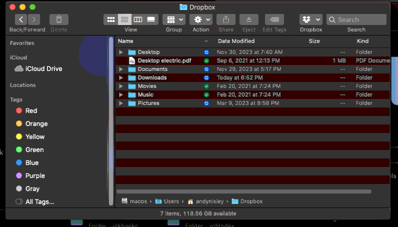Select the Orange tag in the sidebar
This screenshot has width=398, height=227.
[x=31, y=123]
